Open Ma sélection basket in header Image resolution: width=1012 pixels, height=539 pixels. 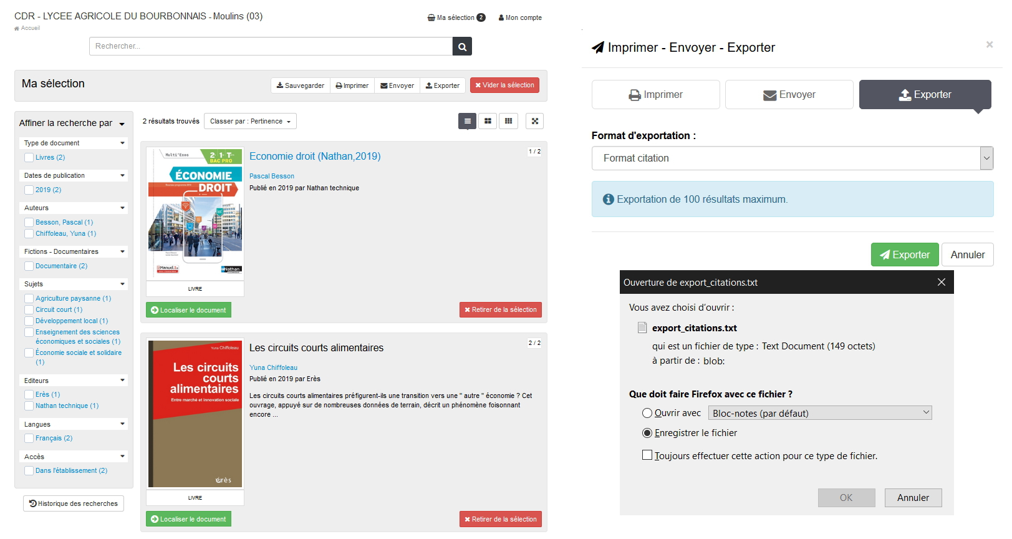coord(456,17)
